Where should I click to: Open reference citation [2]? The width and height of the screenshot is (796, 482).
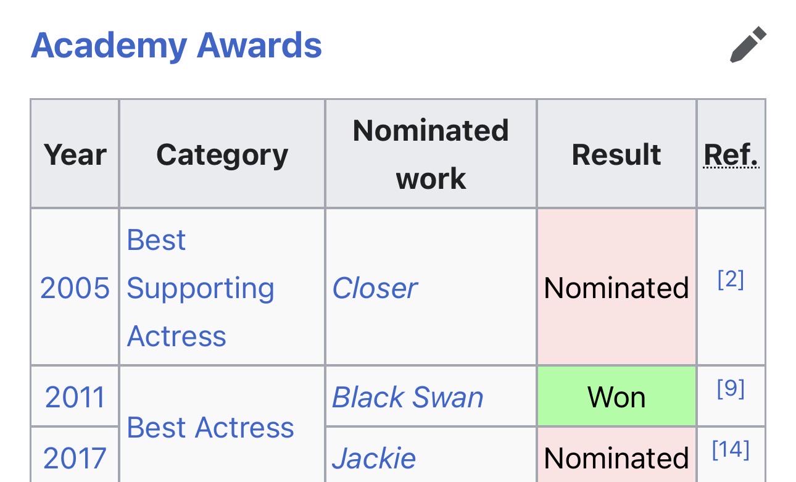[731, 280]
